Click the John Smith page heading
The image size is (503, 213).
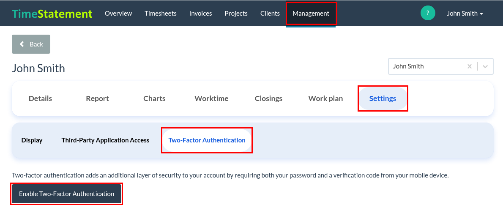click(x=38, y=68)
